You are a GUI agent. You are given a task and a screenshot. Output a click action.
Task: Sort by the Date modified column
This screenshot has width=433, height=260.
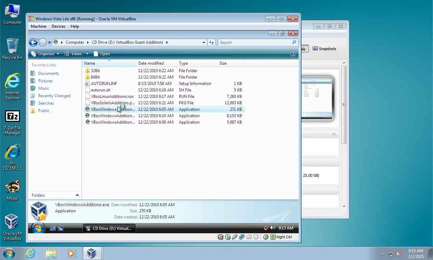(x=157, y=63)
